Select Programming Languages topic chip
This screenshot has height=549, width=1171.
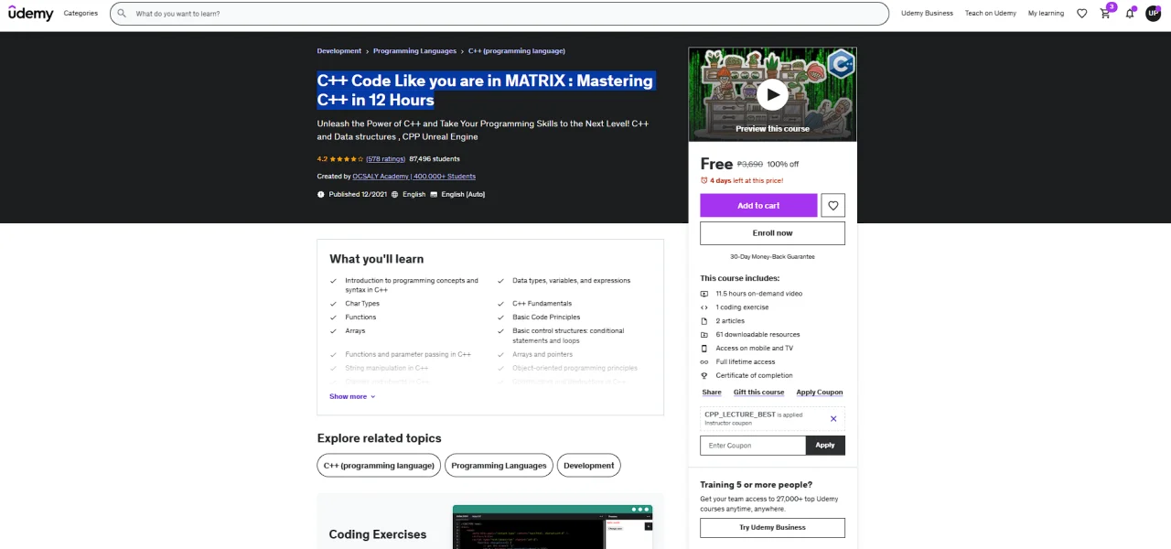(499, 466)
